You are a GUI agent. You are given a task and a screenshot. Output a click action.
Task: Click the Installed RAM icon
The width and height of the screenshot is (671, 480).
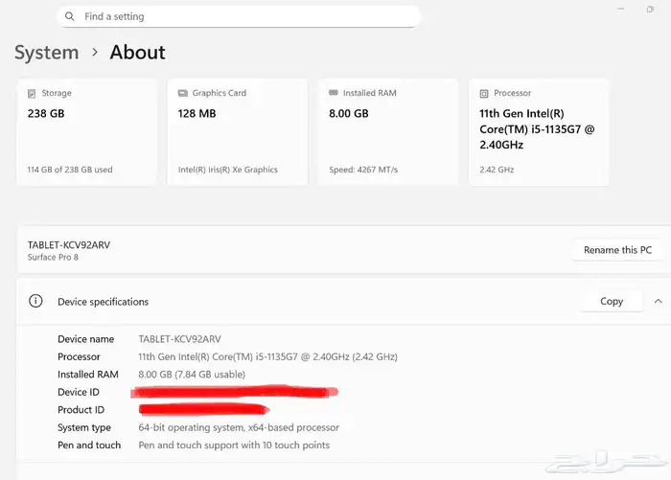(334, 94)
